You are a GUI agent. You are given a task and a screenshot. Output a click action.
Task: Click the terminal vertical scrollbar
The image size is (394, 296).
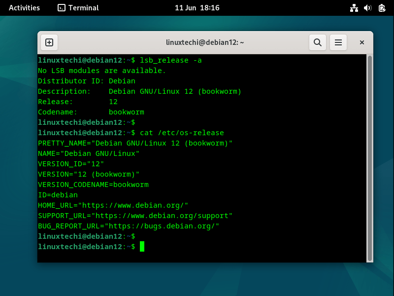(x=370, y=158)
